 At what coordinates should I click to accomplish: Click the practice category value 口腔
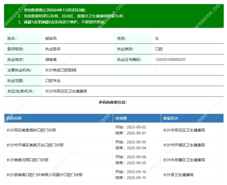pos(159,49)
